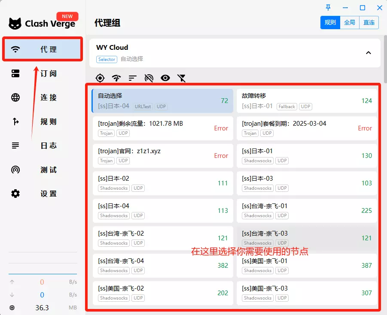Image resolution: width=387 pixels, height=315 pixels.
Task: Select the 故障转移 fallback node
Action: click(x=307, y=100)
